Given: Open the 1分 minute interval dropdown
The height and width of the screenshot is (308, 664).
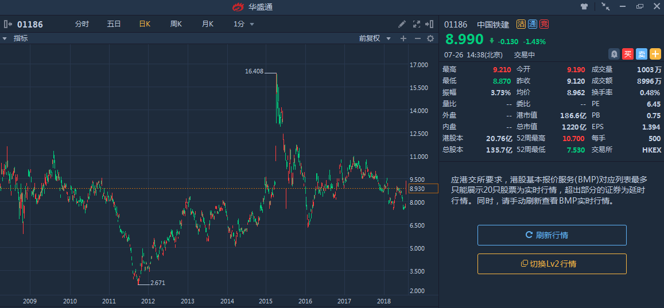Looking at the screenshot, I should (243, 24).
